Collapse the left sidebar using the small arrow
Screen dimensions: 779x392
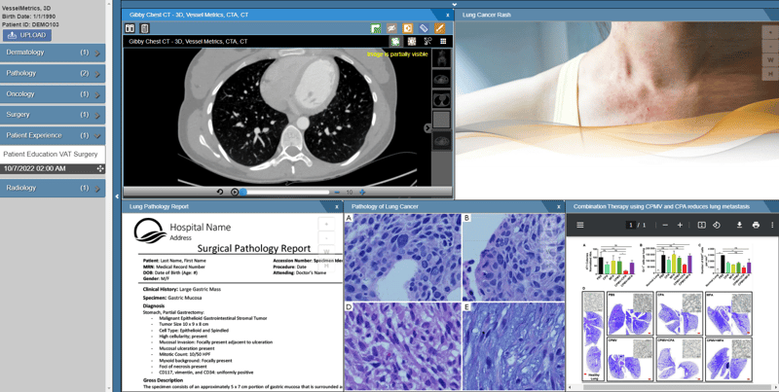(x=117, y=196)
